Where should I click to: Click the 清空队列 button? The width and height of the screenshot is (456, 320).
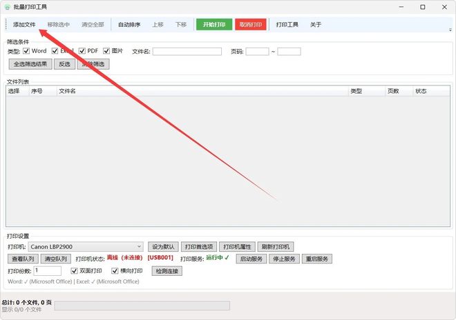[56, 259]
